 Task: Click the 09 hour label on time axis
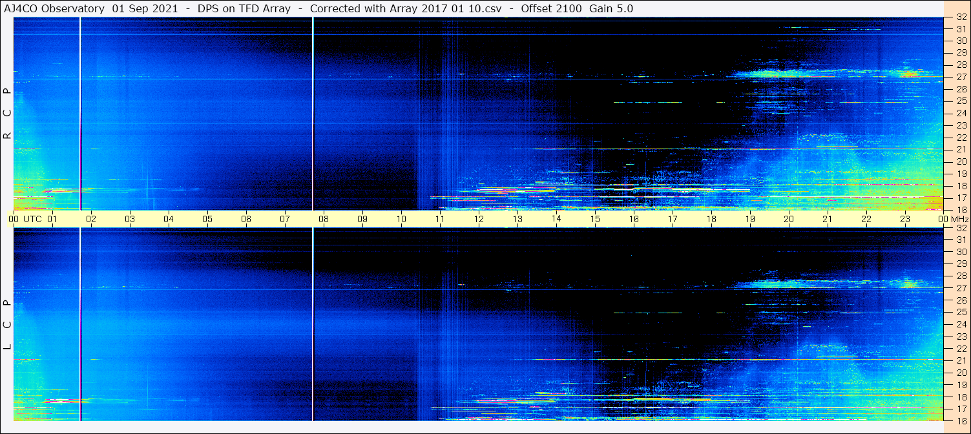[x=362, y=219]
